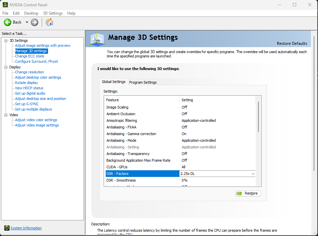Switch to the Program Settings tab

(143, 82)
